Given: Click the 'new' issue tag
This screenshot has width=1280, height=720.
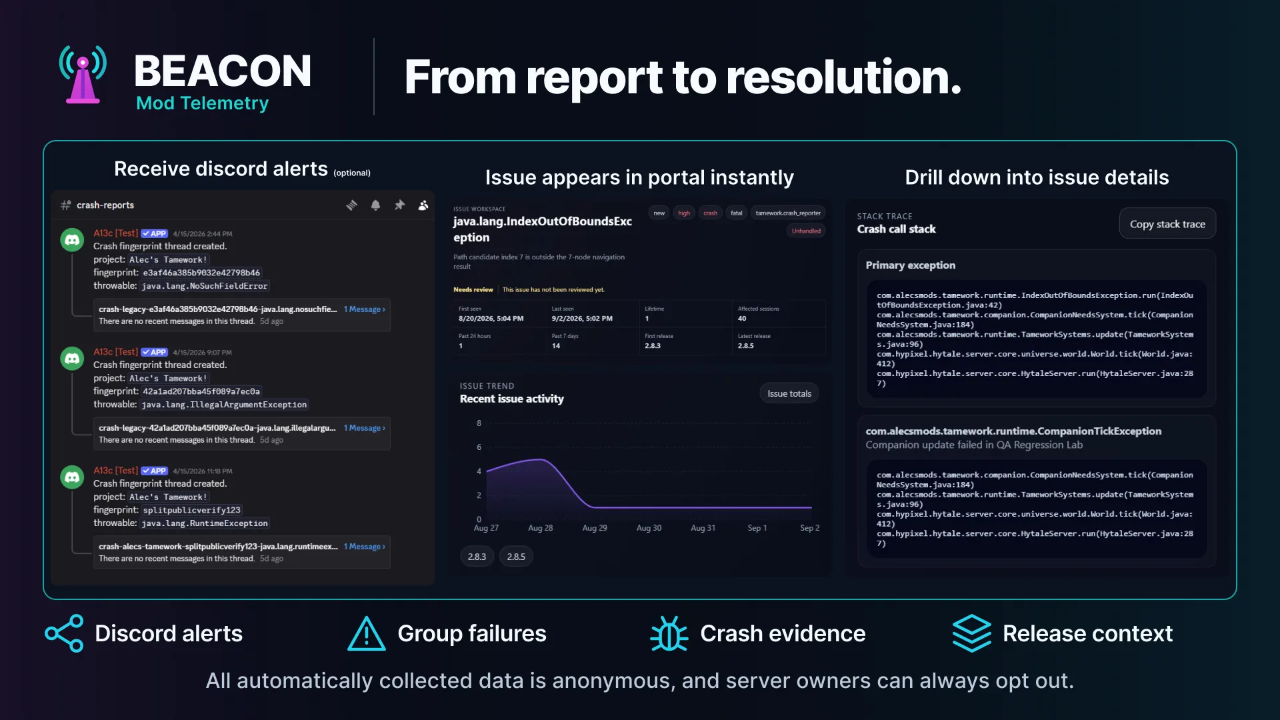Looking at the screenshot, I should click(659, 213).
